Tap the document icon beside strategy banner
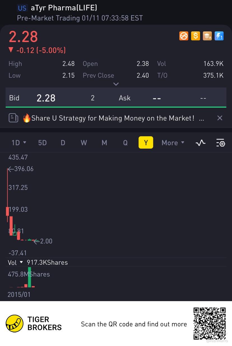The width and height of the screenshot is (232, 346). tap(13, 118)
